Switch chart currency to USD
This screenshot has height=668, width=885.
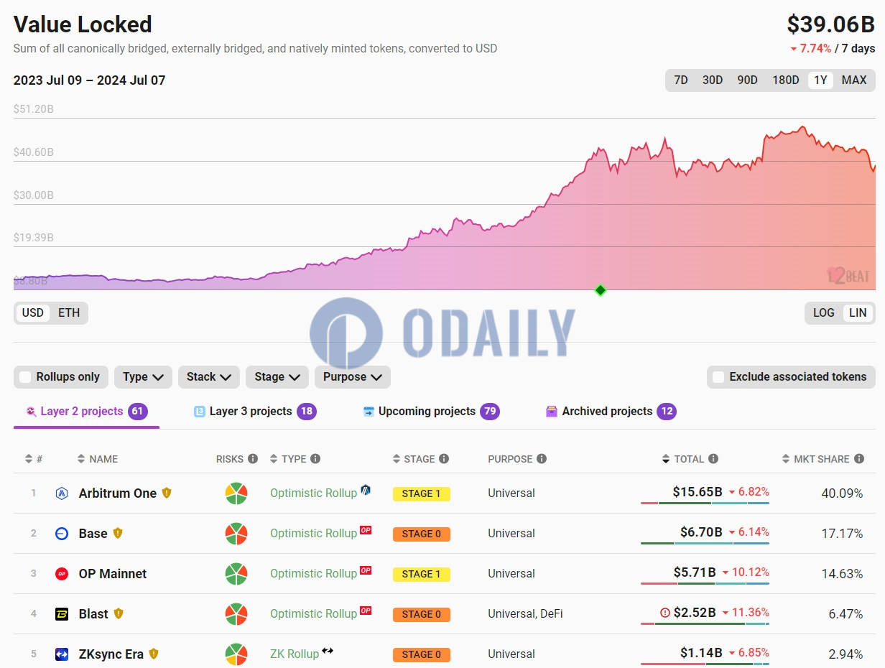click(33, 312)
